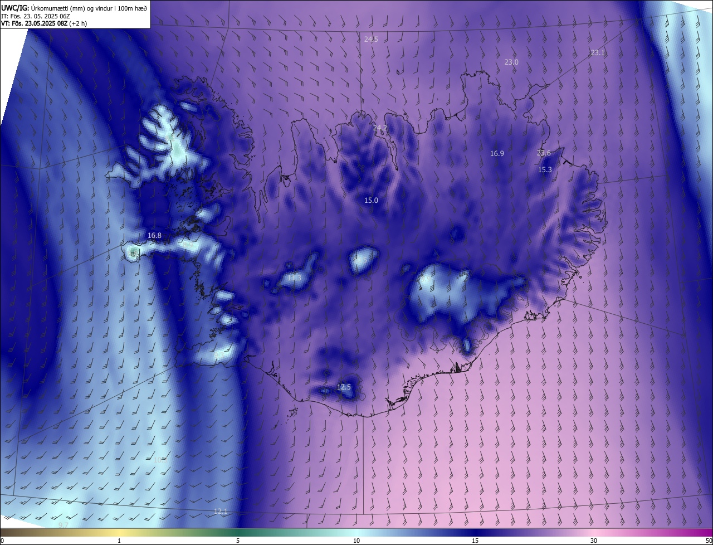Click the 23.6 value on the map

click(544, 153)
